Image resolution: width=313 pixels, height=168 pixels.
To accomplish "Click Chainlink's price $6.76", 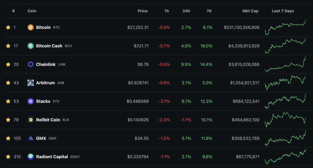I will pos(143,64).
